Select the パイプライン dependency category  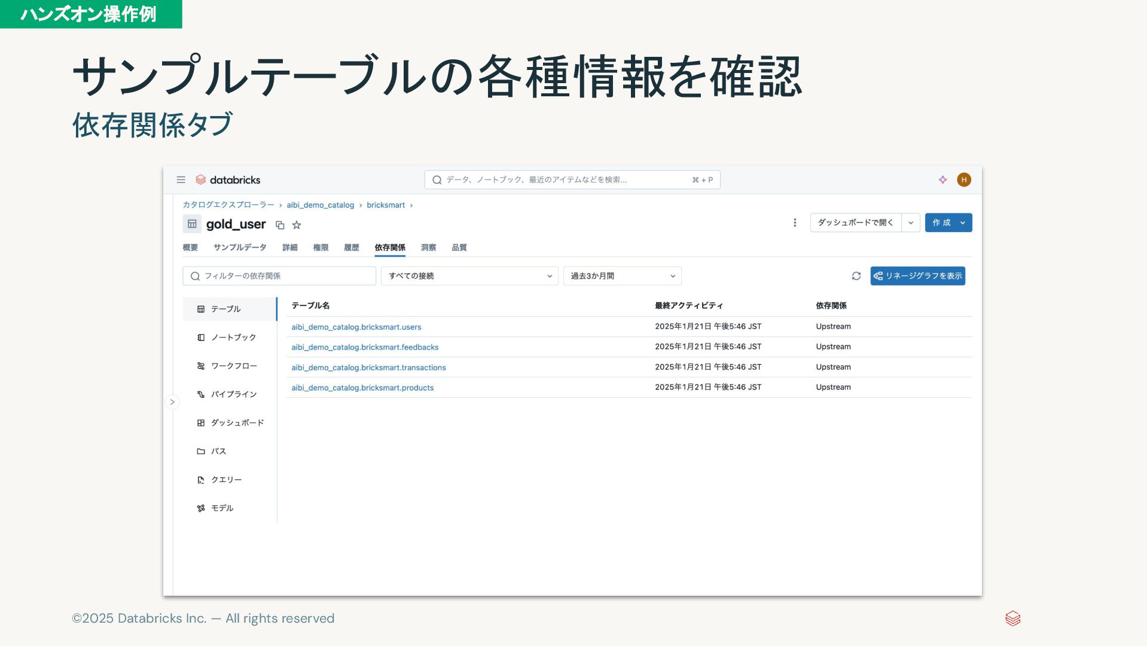pyautogui.click(x=230, y=394)
